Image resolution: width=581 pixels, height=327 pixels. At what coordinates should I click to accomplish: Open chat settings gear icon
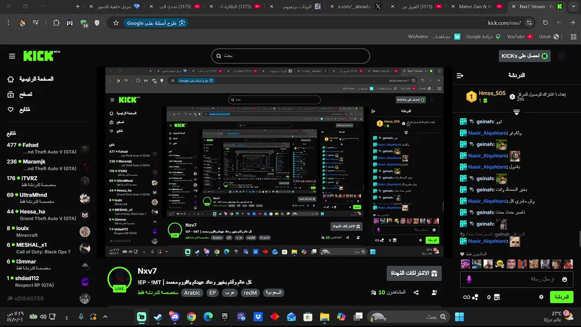[541, 297]
